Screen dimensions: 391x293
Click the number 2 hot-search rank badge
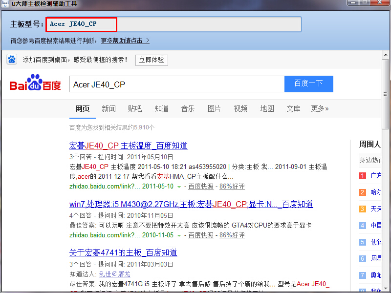pyautogui.click(x=363, y=192)
